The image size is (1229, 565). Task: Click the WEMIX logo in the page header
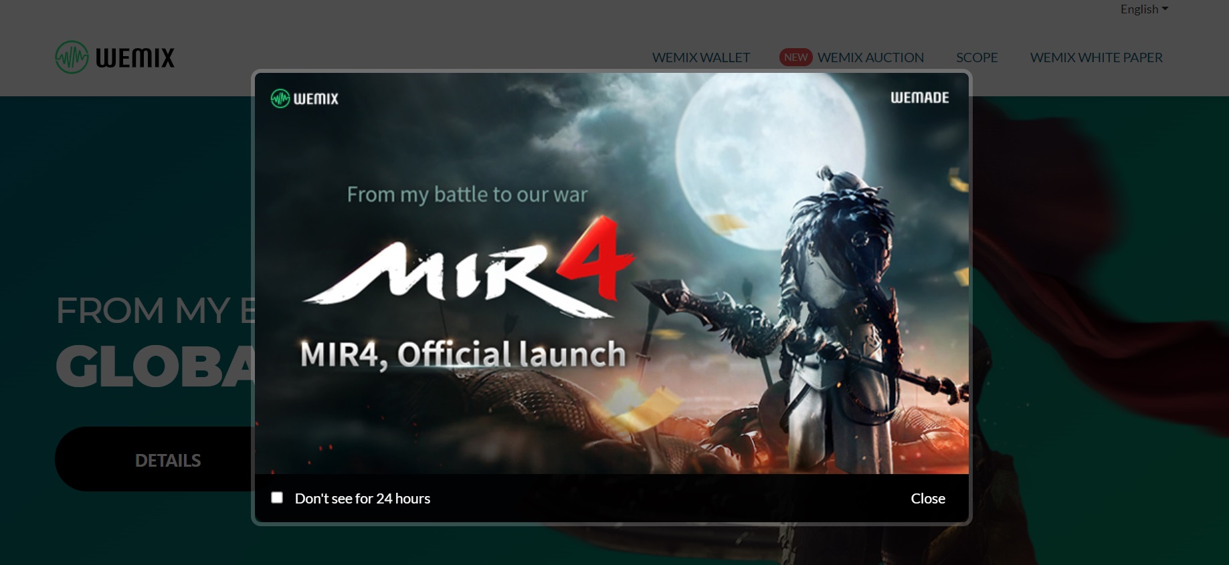coord(115,58)
